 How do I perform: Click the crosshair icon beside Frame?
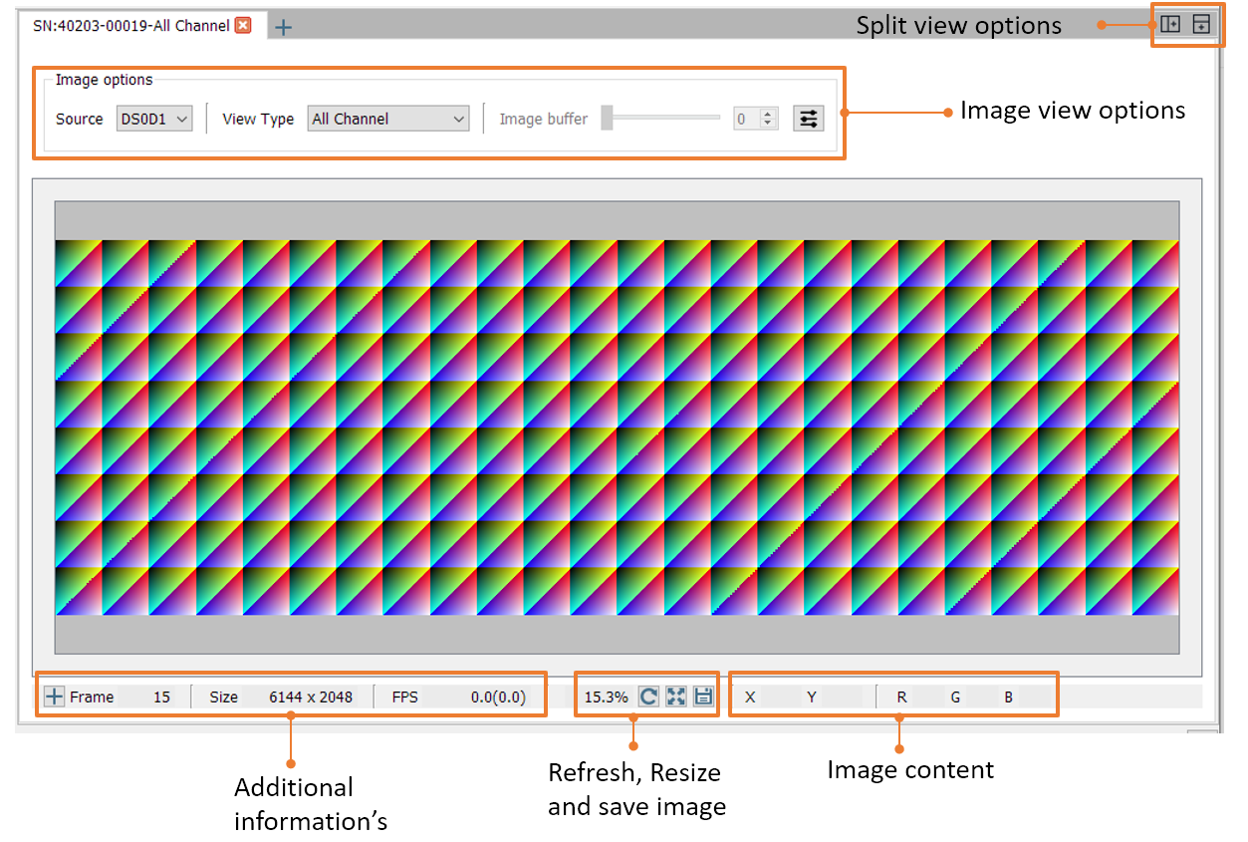click(54, 697)
